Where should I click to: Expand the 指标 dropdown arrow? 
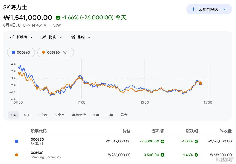(x=89, y=37)
